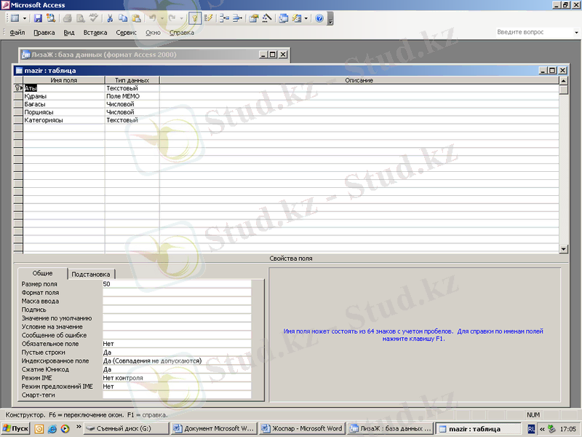Switch to the Общие properties tab
The image size is (582, 437).
43,274
